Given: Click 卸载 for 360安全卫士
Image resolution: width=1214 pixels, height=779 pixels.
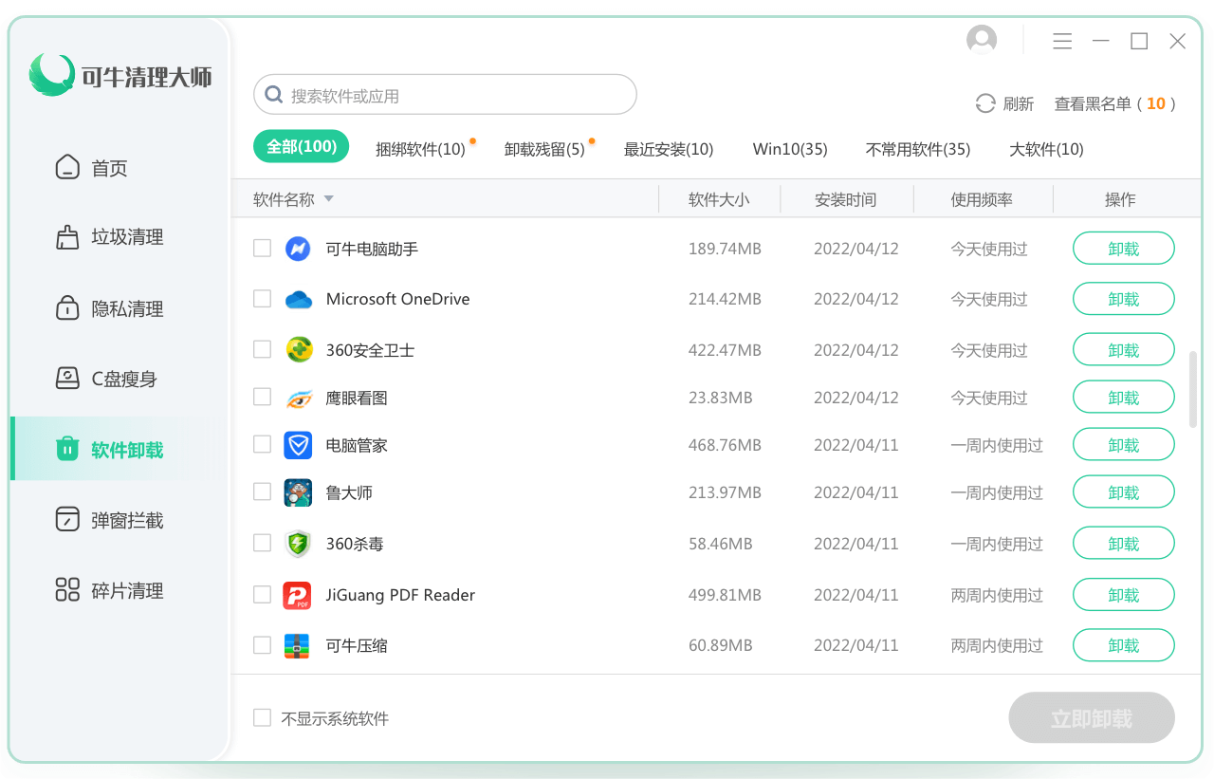Looking at the screenshot, I should pos(1124,350).
